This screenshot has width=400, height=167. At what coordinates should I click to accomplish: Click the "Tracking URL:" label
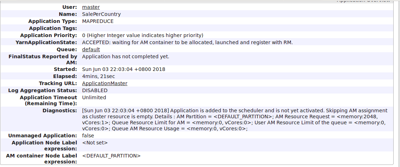[x=58, y=83]
